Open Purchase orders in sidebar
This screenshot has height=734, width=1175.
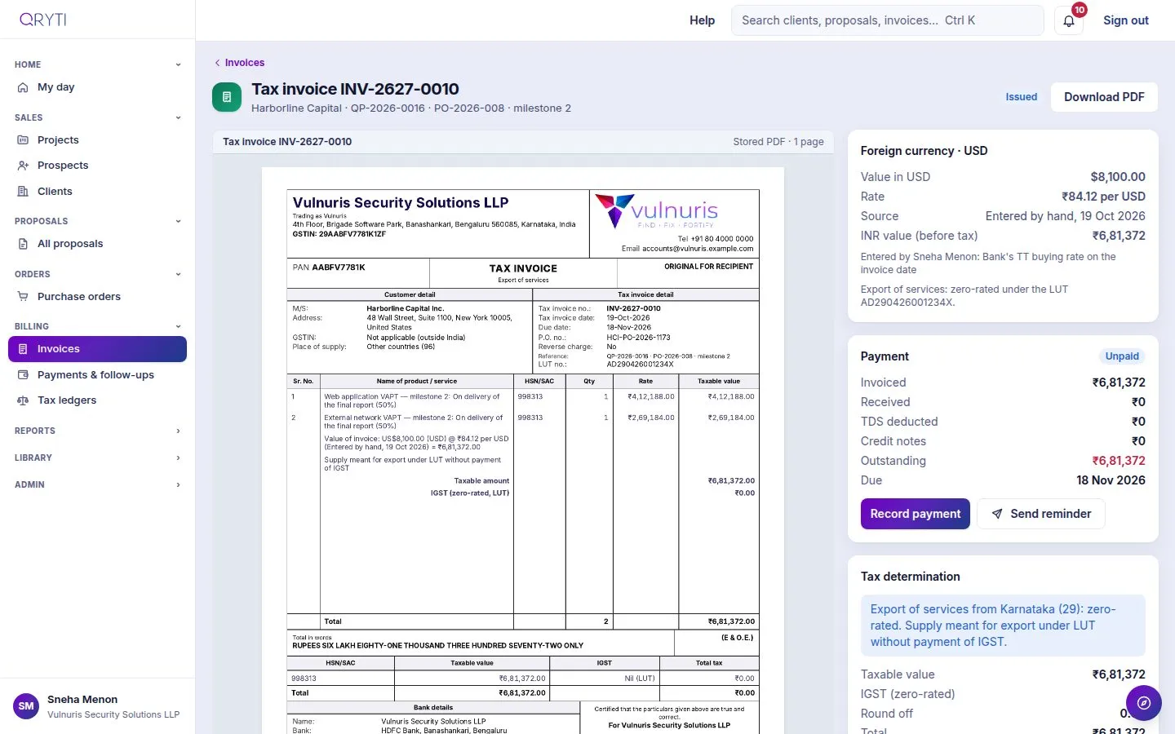(x=97, y=297)
